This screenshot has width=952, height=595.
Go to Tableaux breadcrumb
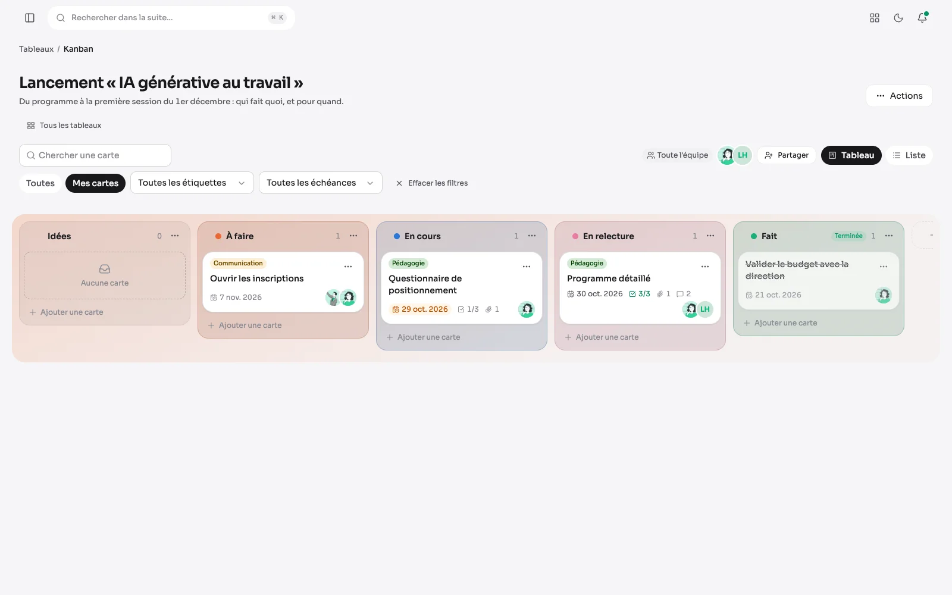pyautogui.click(x=36, y=49)
